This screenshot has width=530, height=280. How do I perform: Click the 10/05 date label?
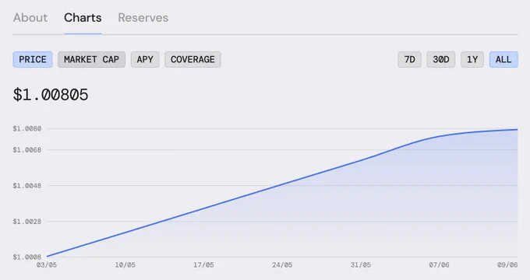(125, 265)
